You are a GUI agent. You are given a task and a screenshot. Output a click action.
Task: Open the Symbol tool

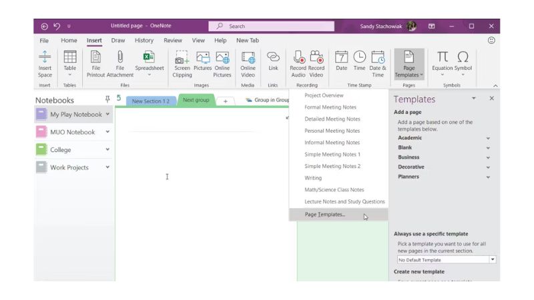pyautogui.click(x=463, y=64)
